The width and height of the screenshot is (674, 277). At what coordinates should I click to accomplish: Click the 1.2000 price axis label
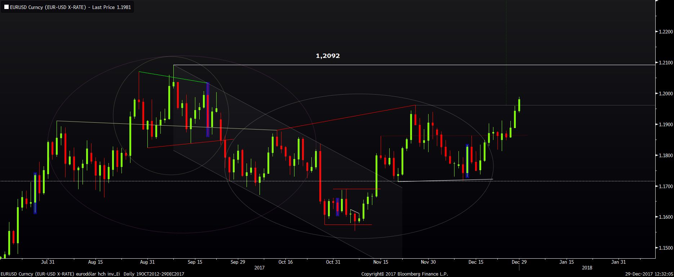(666, 94)
